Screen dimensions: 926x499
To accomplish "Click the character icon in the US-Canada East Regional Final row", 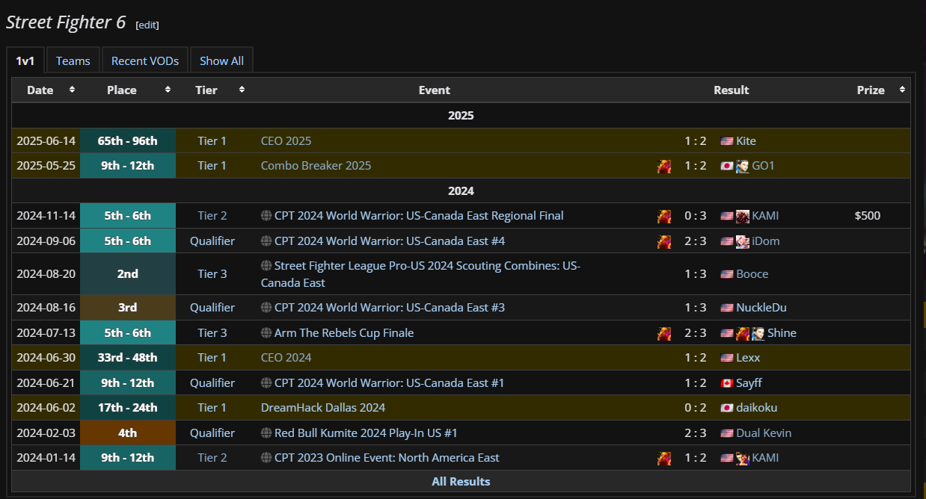I will (x=664, y=216).
